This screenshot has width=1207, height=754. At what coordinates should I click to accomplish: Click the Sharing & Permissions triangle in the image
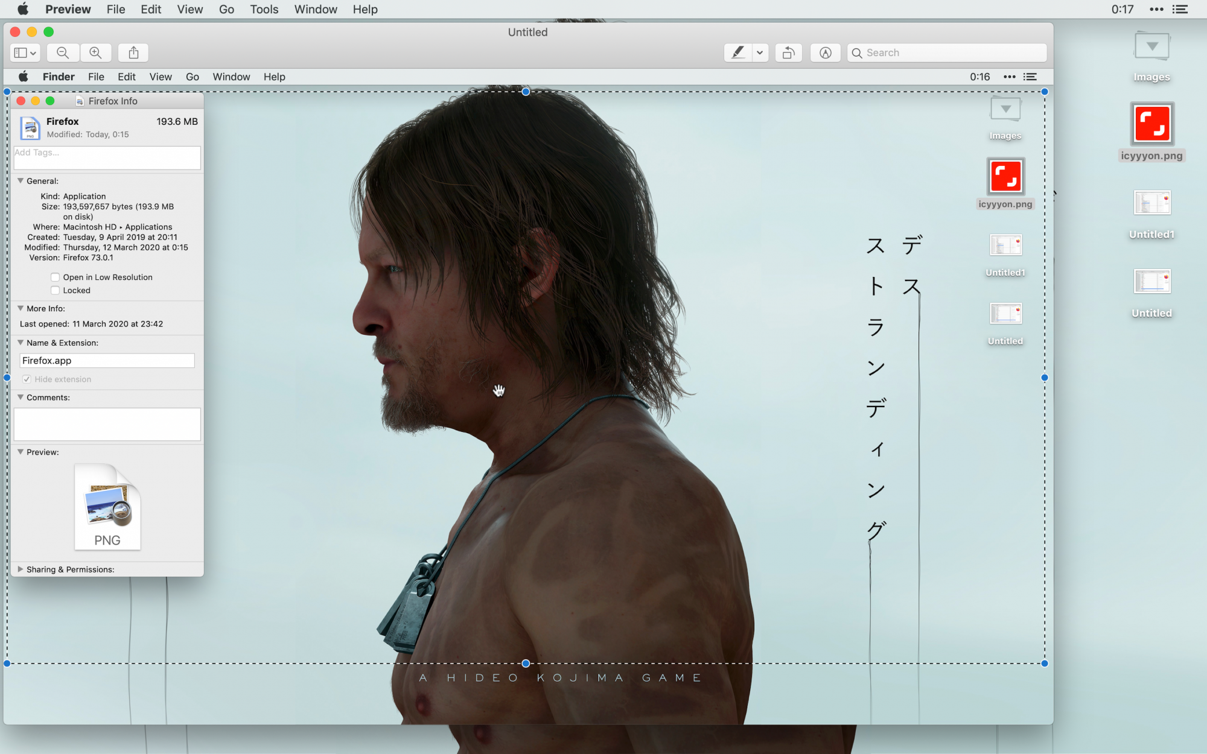[20, 569]
